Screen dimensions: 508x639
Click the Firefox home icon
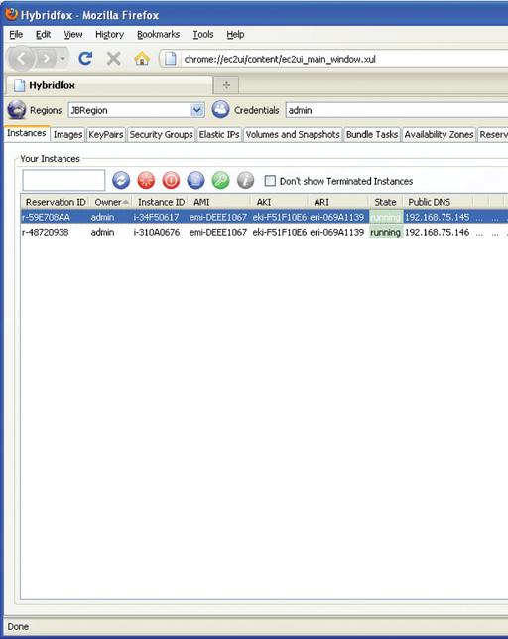click(142, 59)
